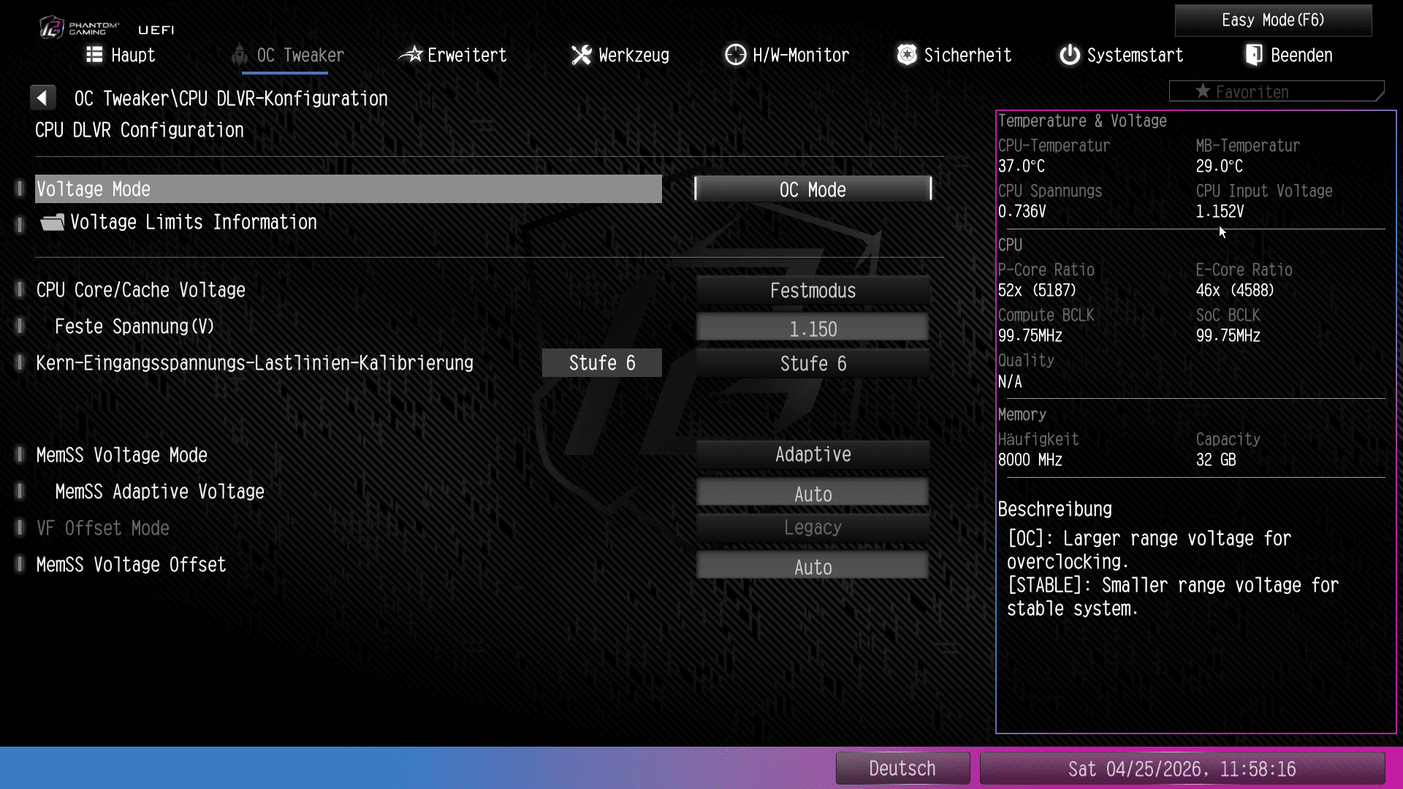Open the MemSS Voltage Mode Adaptive selector
Image resolution: width=1403 pixels, height=789 pixels.
point(813,454)
